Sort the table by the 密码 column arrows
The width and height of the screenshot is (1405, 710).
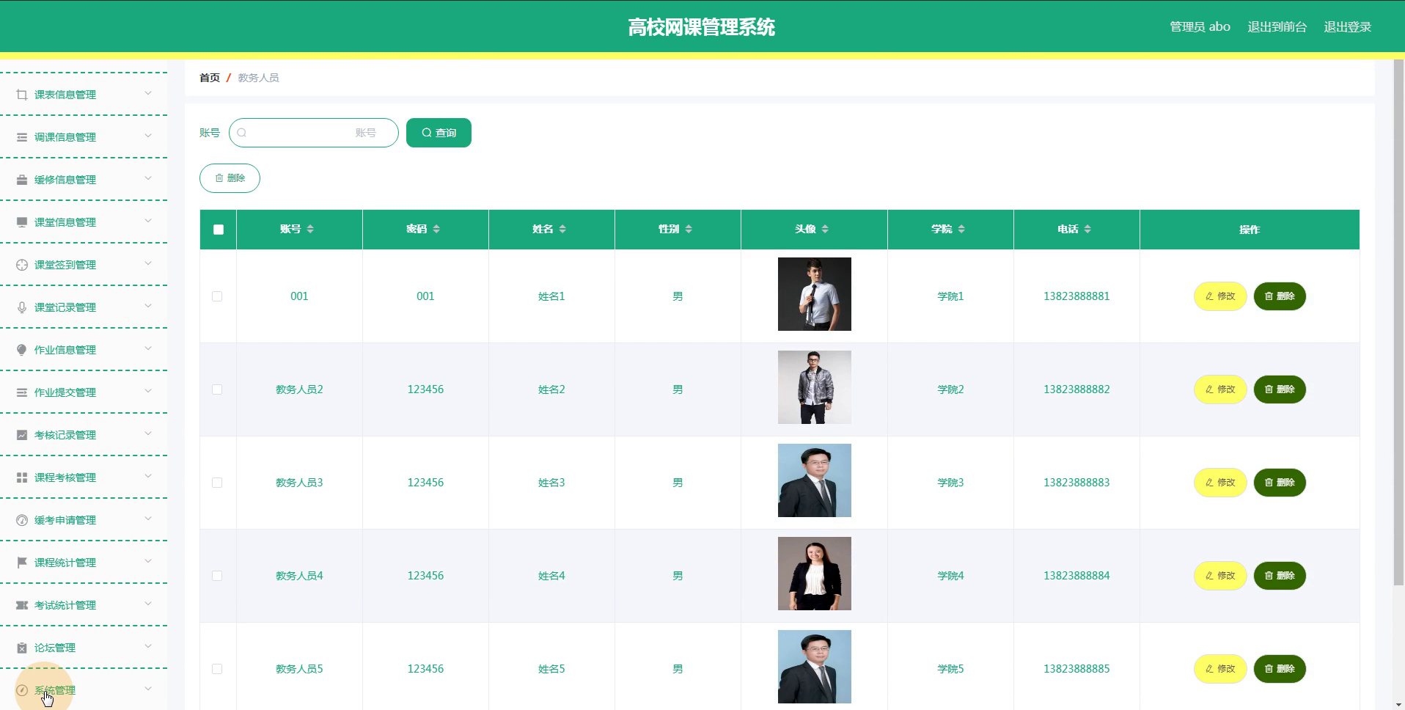click(x=436, y=229)
